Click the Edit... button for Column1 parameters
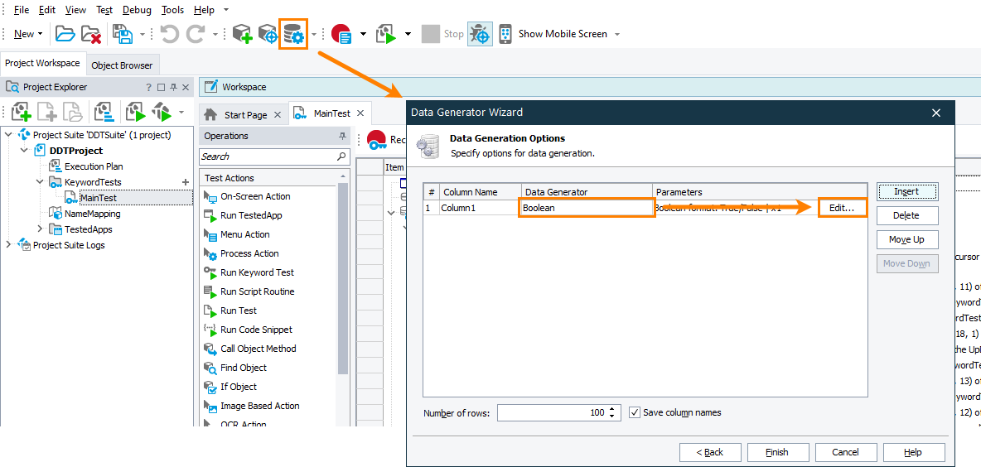Image resolution: width=981 pixels, height=467 pixels. click(842, 208)
